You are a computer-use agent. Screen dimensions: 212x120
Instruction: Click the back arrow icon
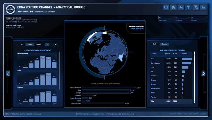(x=181, y=7)
